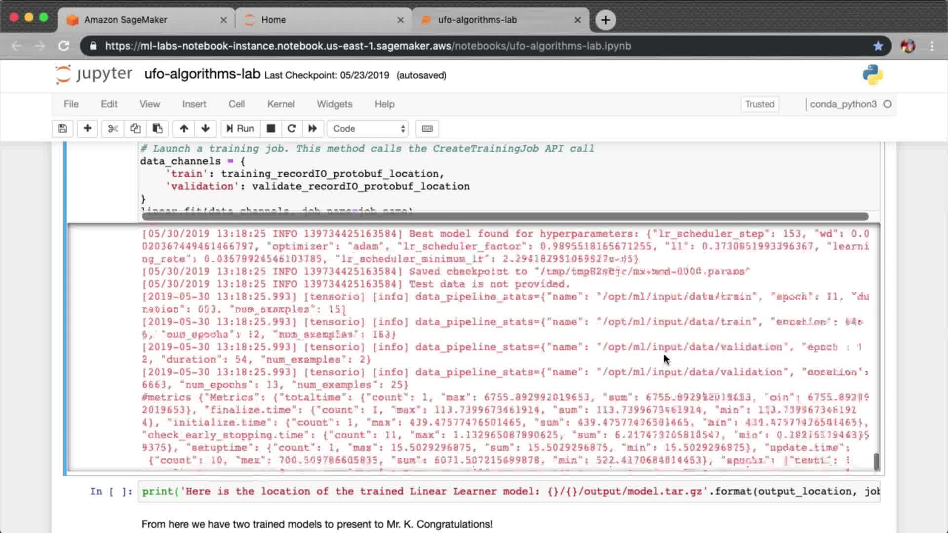
Task: Click the horizontal scrollbar under code cell
Action: 505,216
